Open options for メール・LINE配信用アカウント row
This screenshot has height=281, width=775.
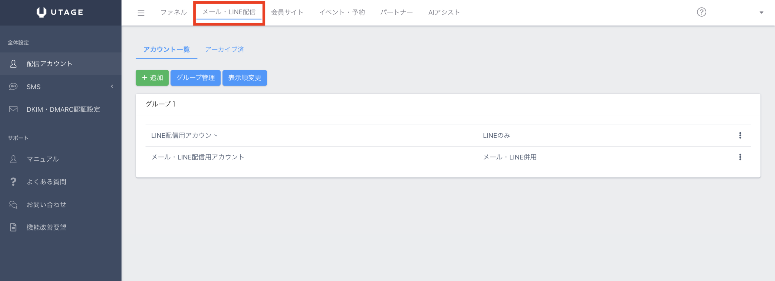[740, 157]
